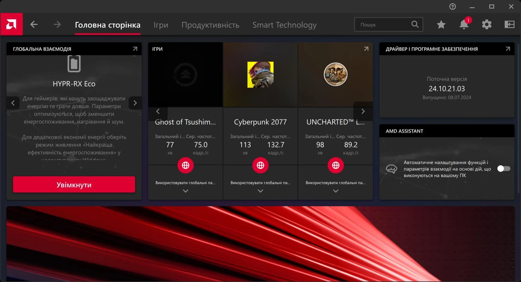Switch to the Smart Technology tab

click(x=284, y=25)
